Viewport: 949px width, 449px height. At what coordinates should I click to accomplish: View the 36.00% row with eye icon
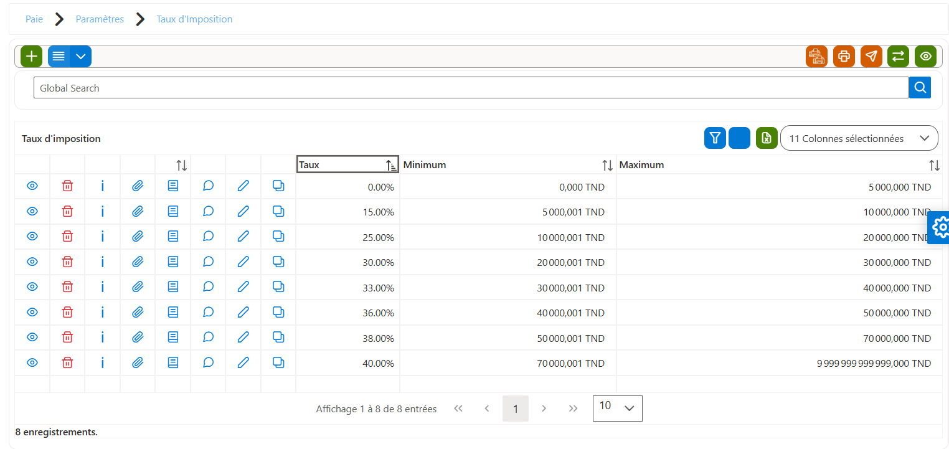pos(32,313)
